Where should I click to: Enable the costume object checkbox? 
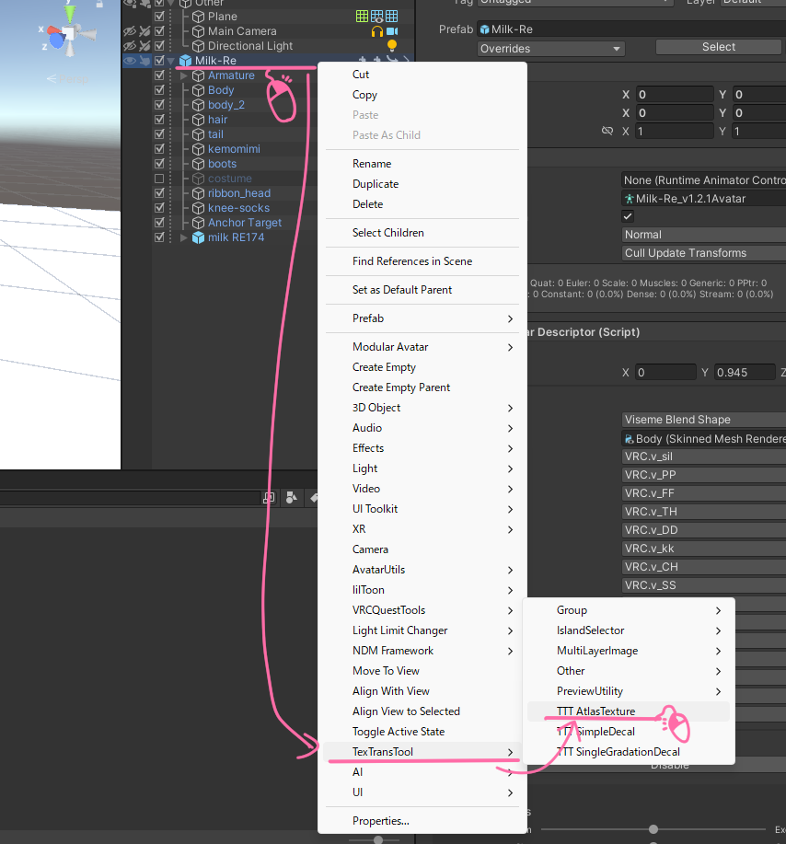(159, 179)
